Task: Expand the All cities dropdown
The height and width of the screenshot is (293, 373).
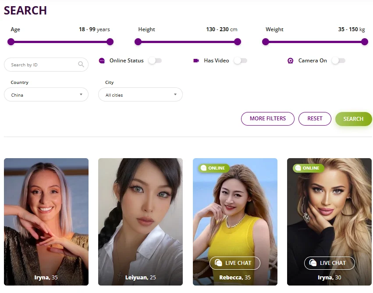Action: coord(140,94)
